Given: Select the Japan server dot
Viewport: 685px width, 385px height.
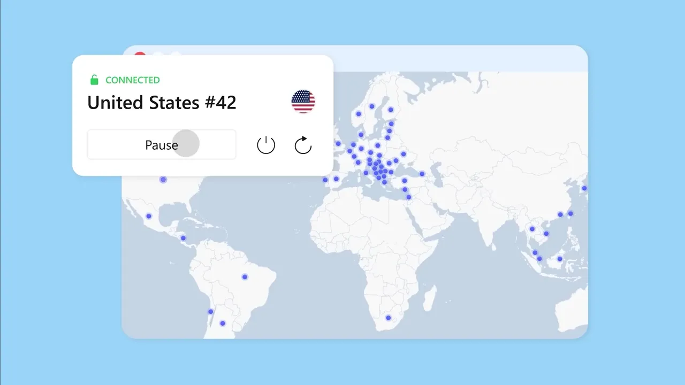Looking at the screenshot, I should click(584, 188).
